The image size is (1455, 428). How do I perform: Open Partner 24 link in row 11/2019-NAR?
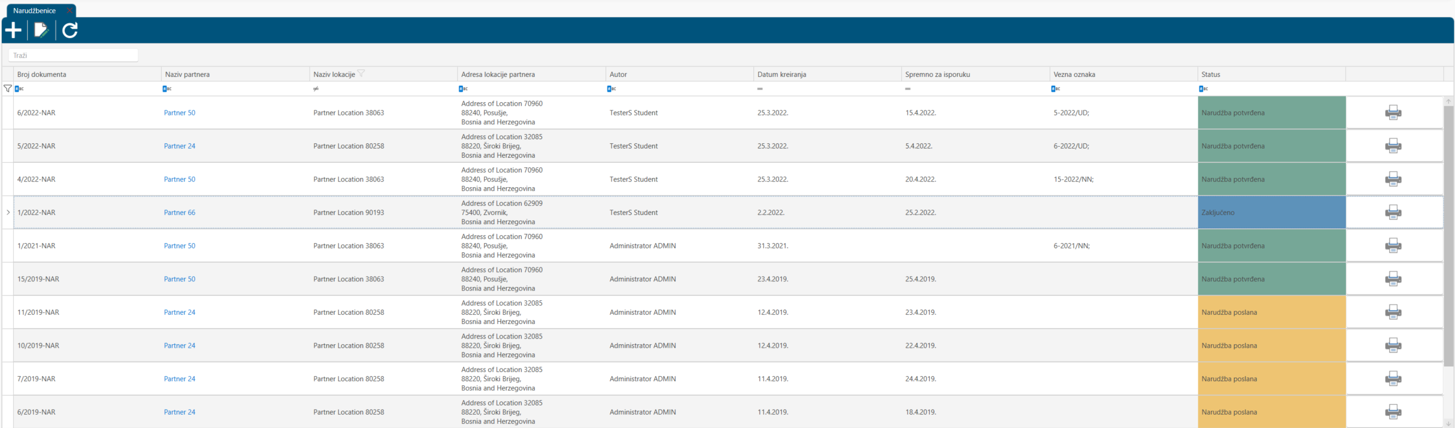(x=180, y=312)
